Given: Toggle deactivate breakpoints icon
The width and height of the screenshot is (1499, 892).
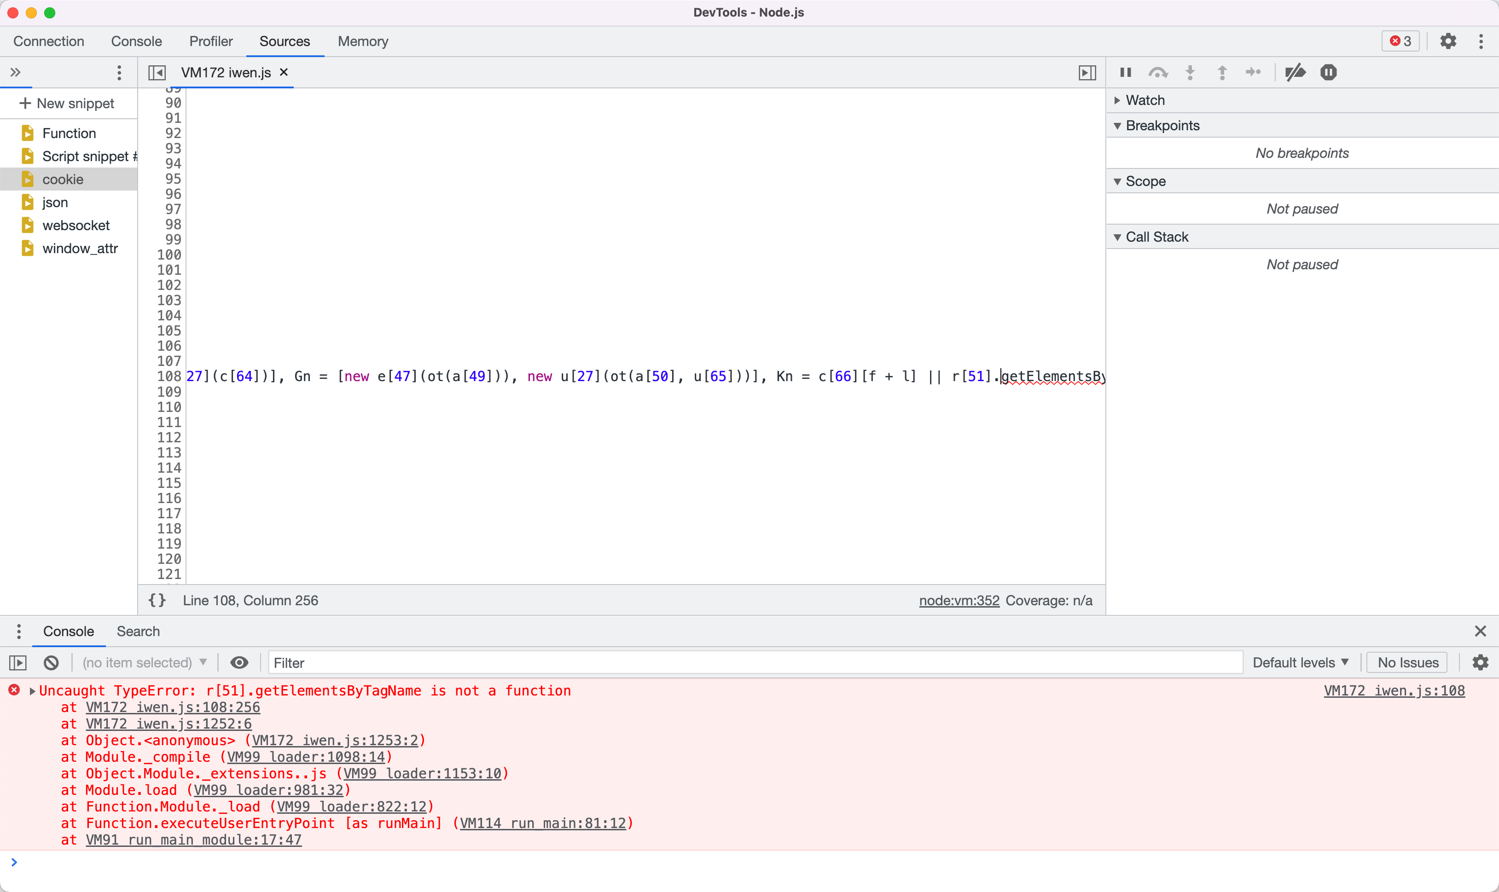Looking at the screenshot, I should click(1295, 73).
